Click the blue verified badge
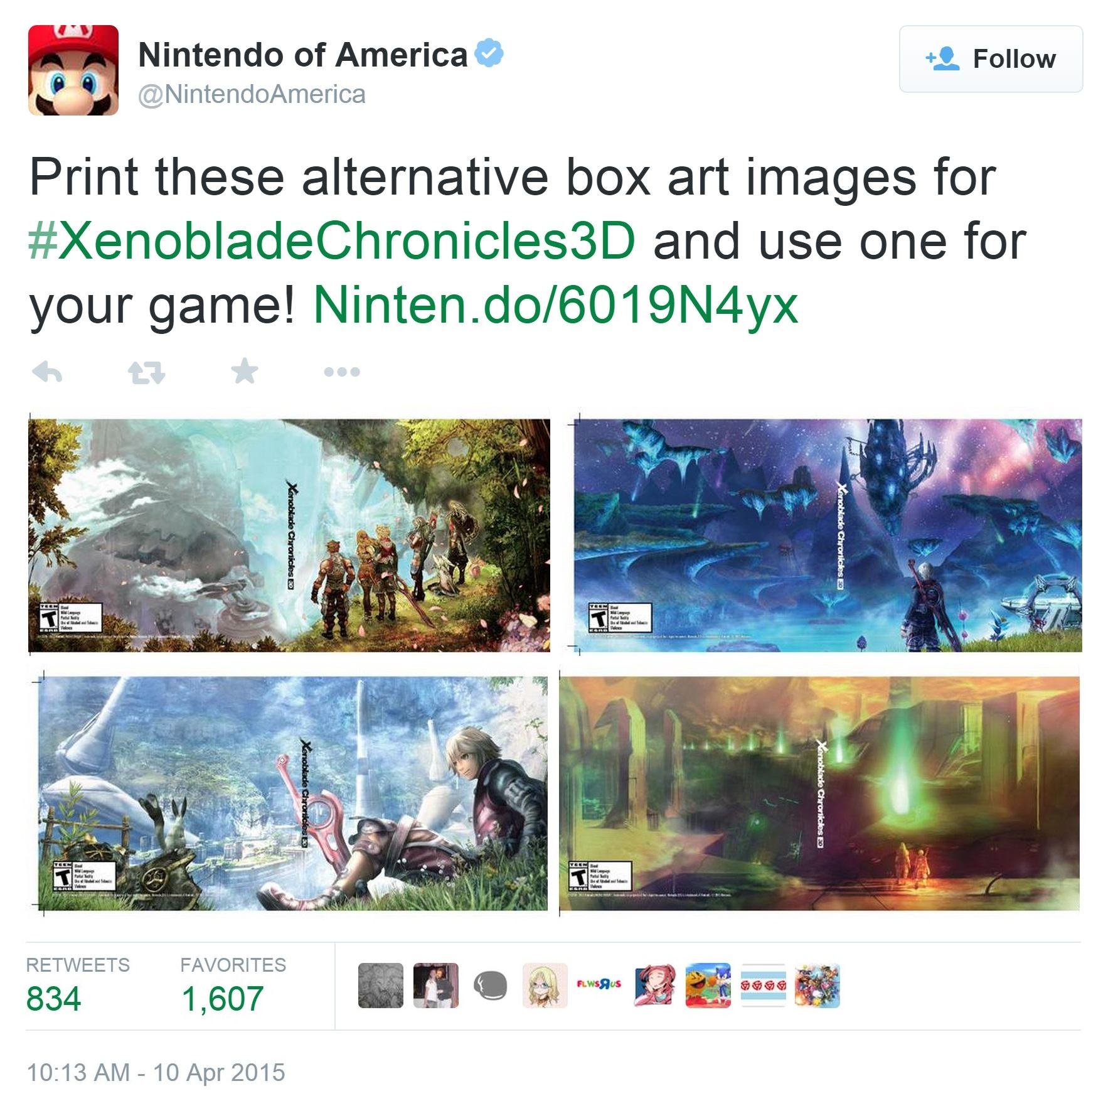This screenshot has width=1118, height=1118. 489,54
